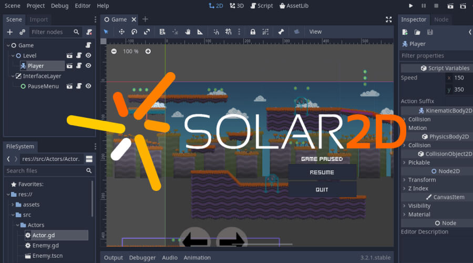Image resolution: width=473 pixels, height=263 pixels.
Task: Open the View menu in viewport toolbar
Action: click(x=315, y=32)
